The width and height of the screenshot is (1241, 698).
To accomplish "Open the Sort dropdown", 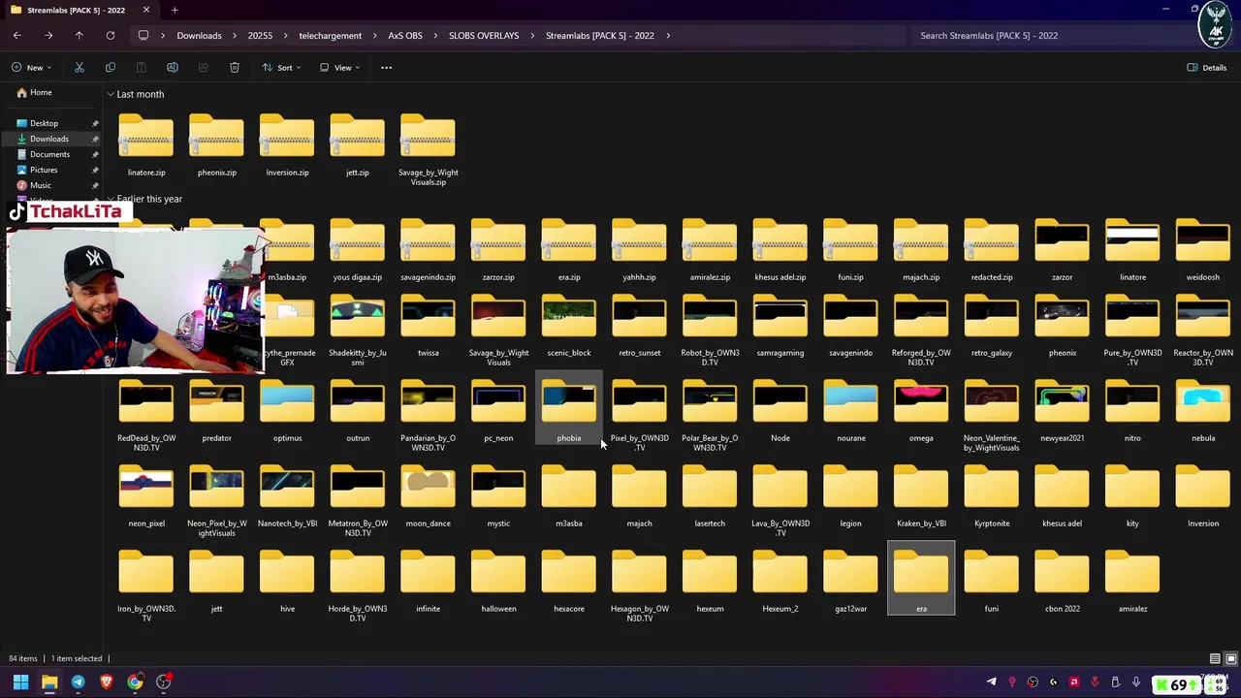I will click(x=281, y=68).
